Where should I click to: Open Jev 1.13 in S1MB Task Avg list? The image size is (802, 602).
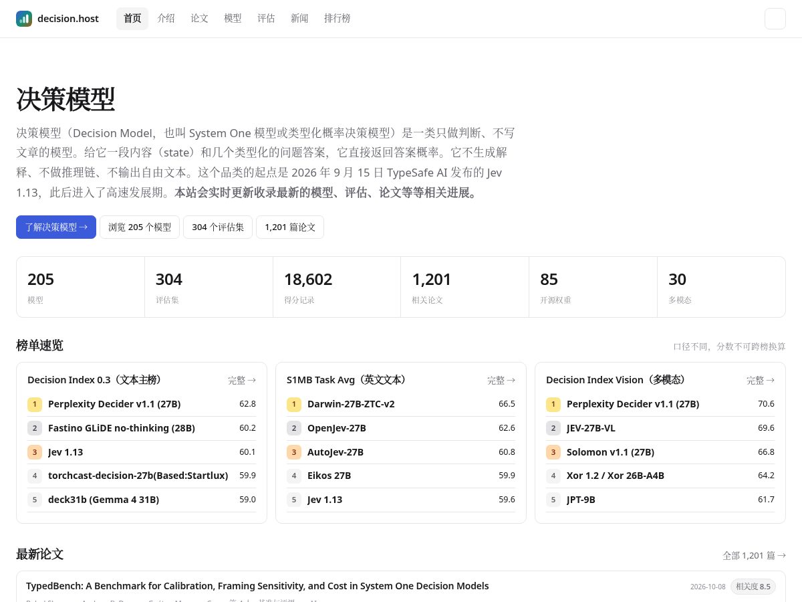(325, 500)
